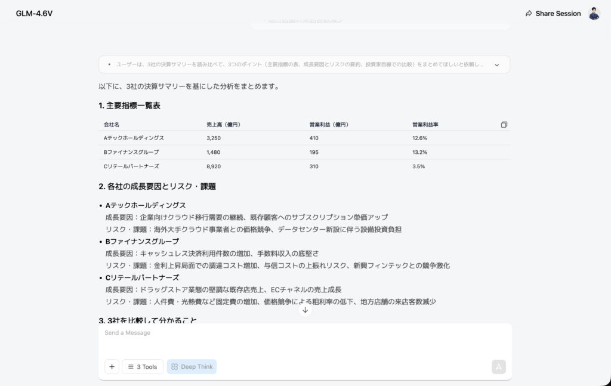Toggle the Deep Think mode
This screenshot has width=611, height=386.
coord(192,366)
